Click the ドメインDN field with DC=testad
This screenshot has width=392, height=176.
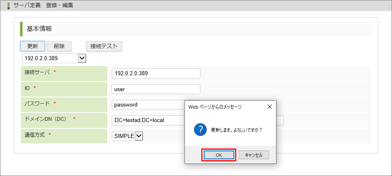pyautogui.click(x=148, y=120)
